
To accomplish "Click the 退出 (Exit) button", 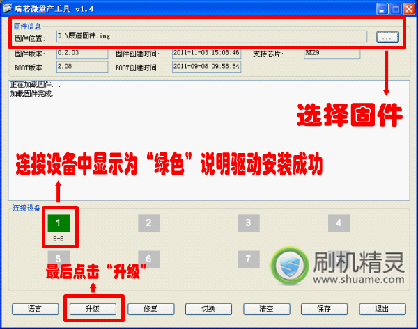I will coord(382,309).
